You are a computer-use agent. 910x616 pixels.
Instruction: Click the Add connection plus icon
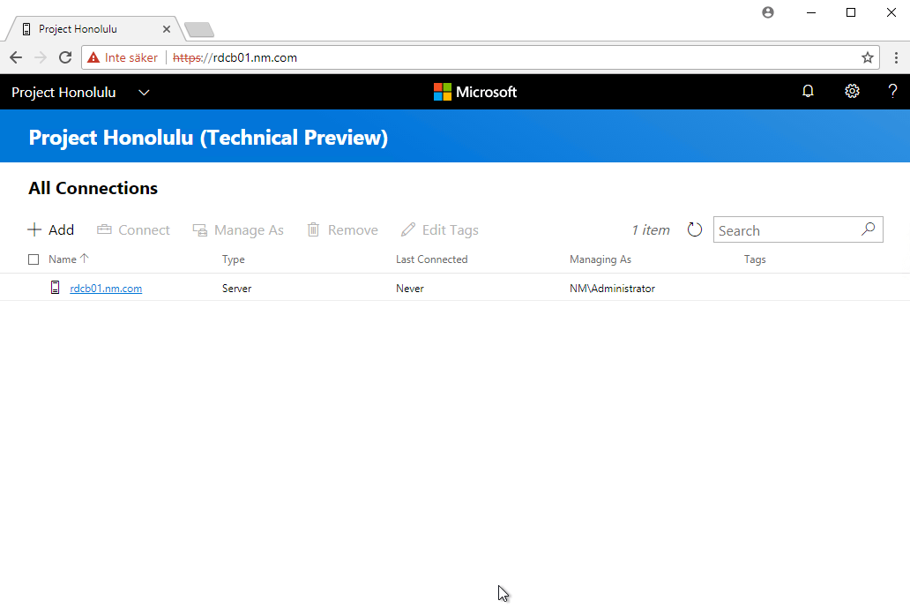pos(34,229)
